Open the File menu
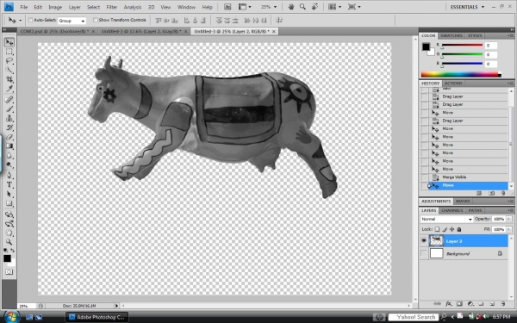 24,7
